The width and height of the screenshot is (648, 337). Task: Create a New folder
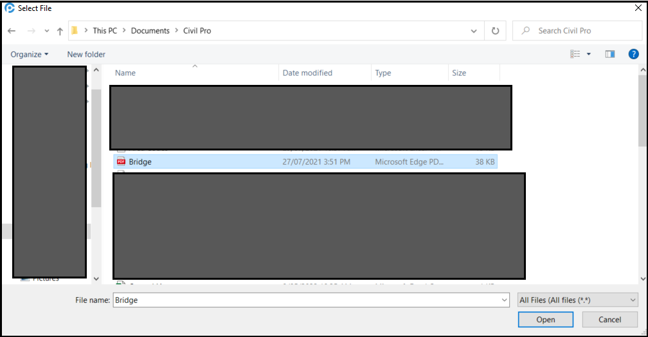pyautogui.click(x=86, y=54)
